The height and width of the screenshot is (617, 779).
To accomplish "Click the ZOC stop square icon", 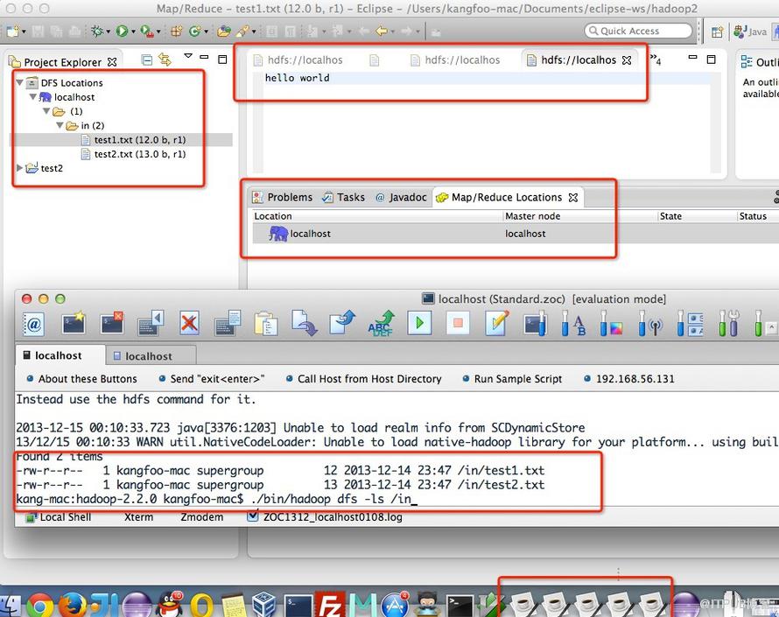I will pos(458,324).
